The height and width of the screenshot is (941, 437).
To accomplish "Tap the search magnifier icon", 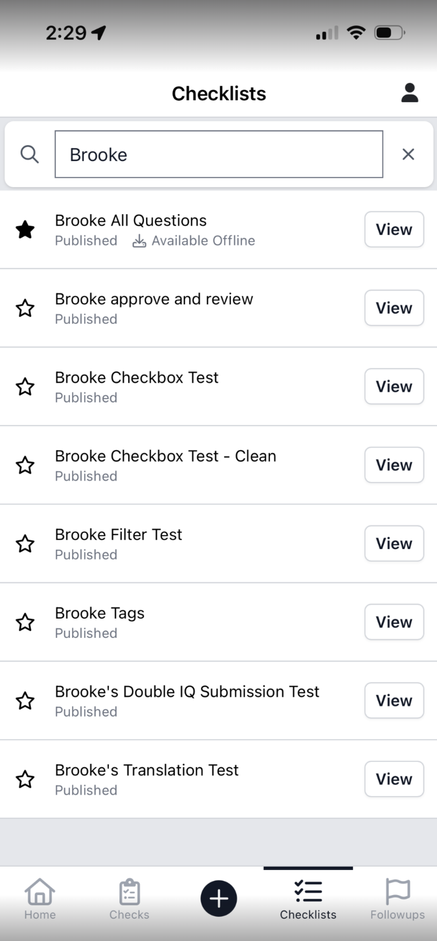I will point(29,154).
